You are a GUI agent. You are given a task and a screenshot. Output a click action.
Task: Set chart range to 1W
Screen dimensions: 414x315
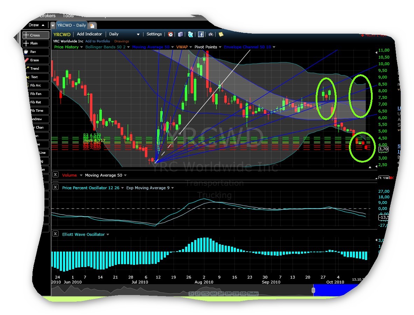236,293
